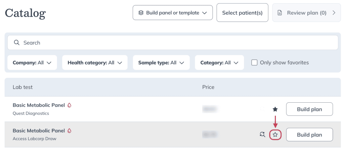344x149 pixels.
Task: Click Build plan for Quest Diagnostics
Action: point(309,109)
